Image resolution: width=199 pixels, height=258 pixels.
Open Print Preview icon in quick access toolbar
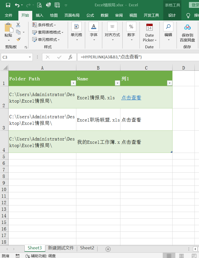pyautogui.click(x=39, y=5)
